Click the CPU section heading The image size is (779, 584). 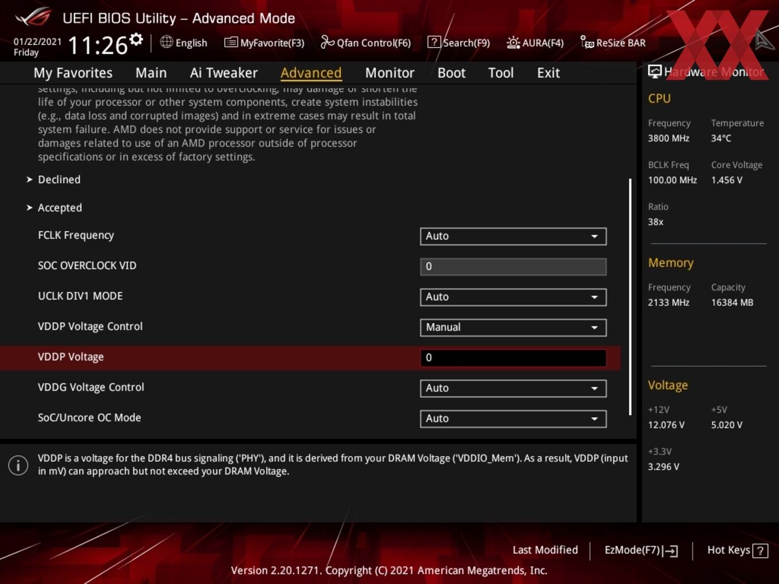(x=659, y=98)
